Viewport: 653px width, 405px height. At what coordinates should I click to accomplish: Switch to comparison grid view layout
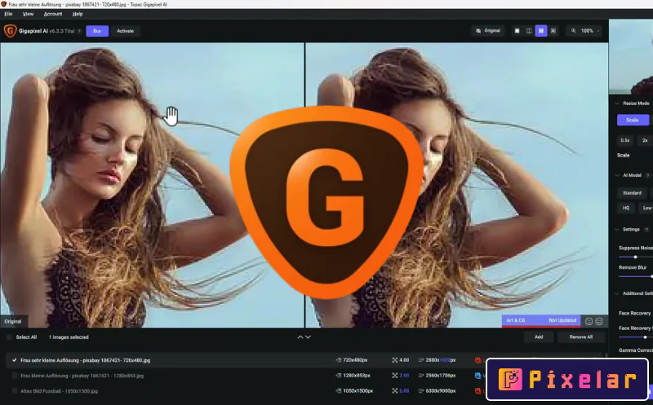(x=553, y=31)
